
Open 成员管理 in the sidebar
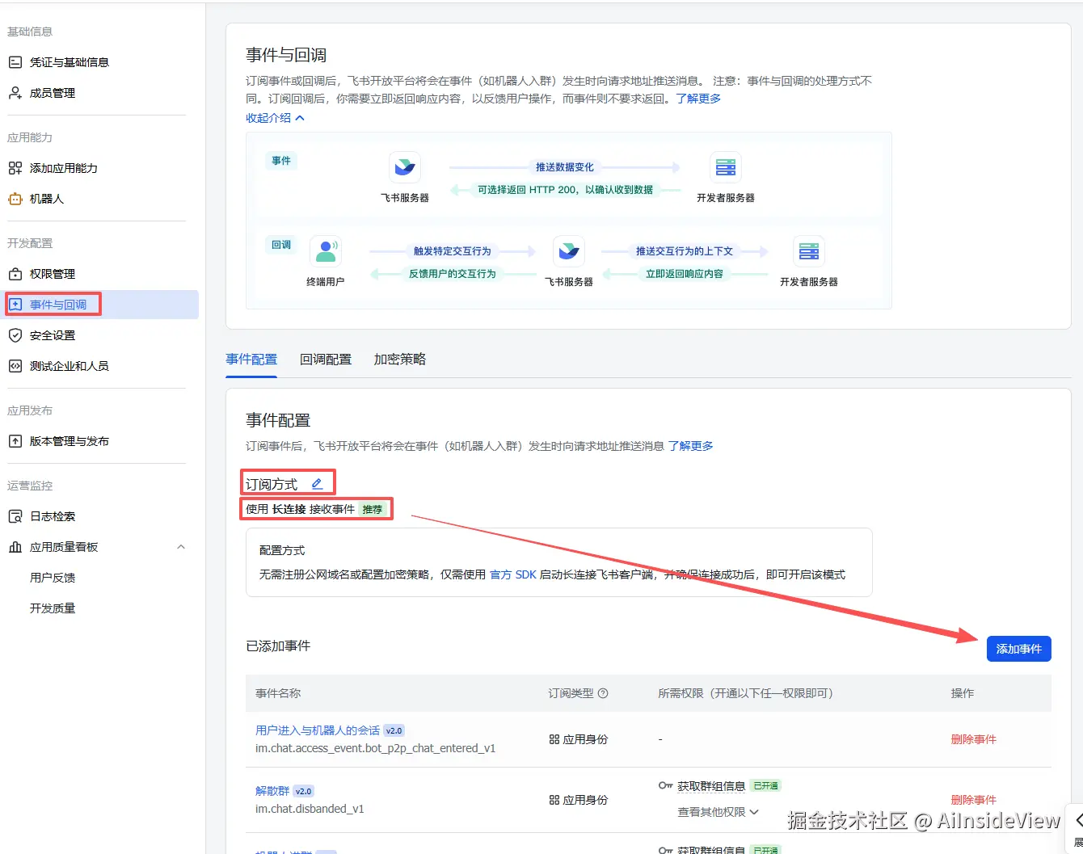(53, 93)
